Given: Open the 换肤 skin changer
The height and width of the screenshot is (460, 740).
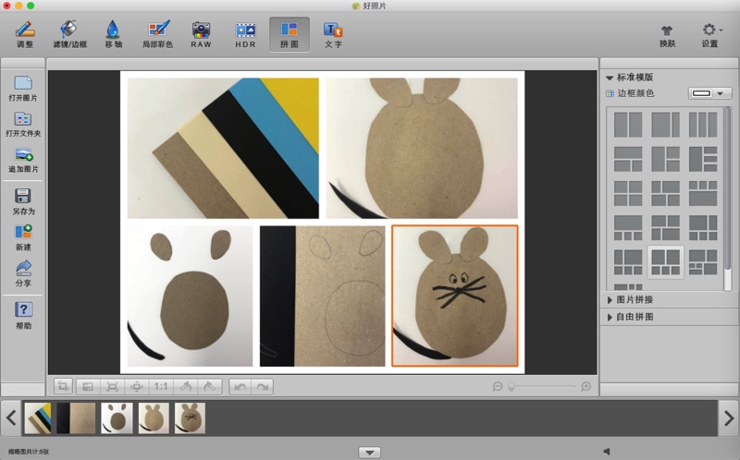Looking at the screenshot, I should tap(667, 35).
